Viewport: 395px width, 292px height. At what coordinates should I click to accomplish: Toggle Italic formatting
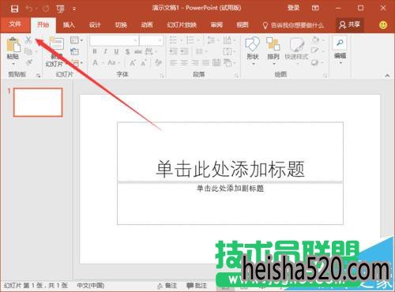pos(105,51)
